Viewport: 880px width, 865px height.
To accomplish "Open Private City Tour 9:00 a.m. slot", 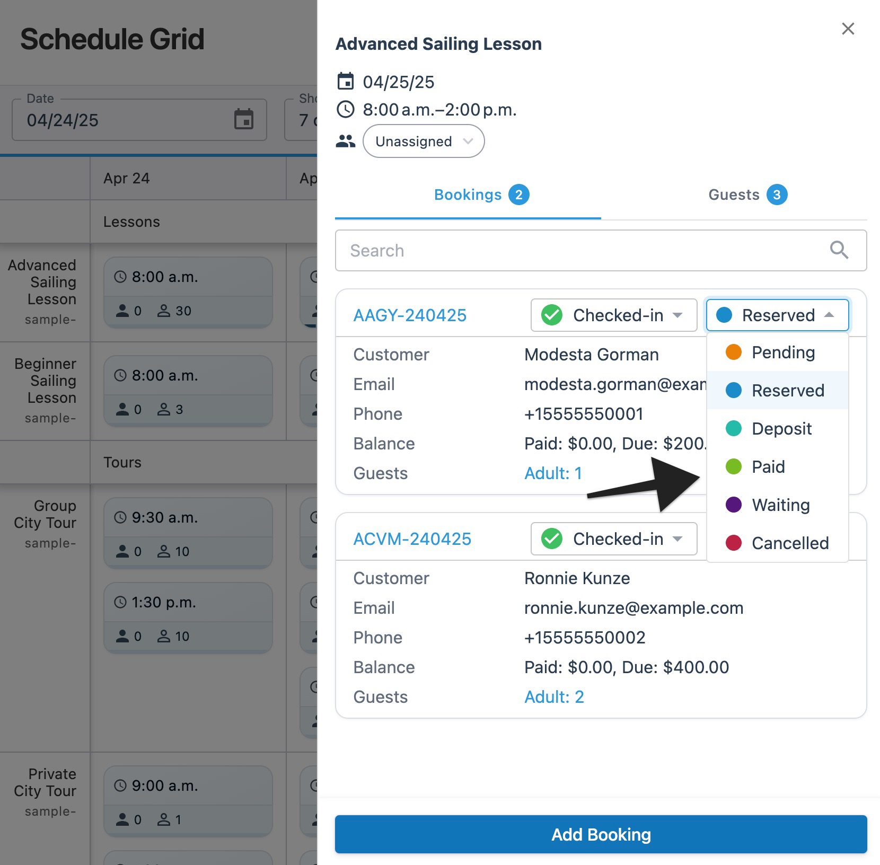I will pos(188,801).
